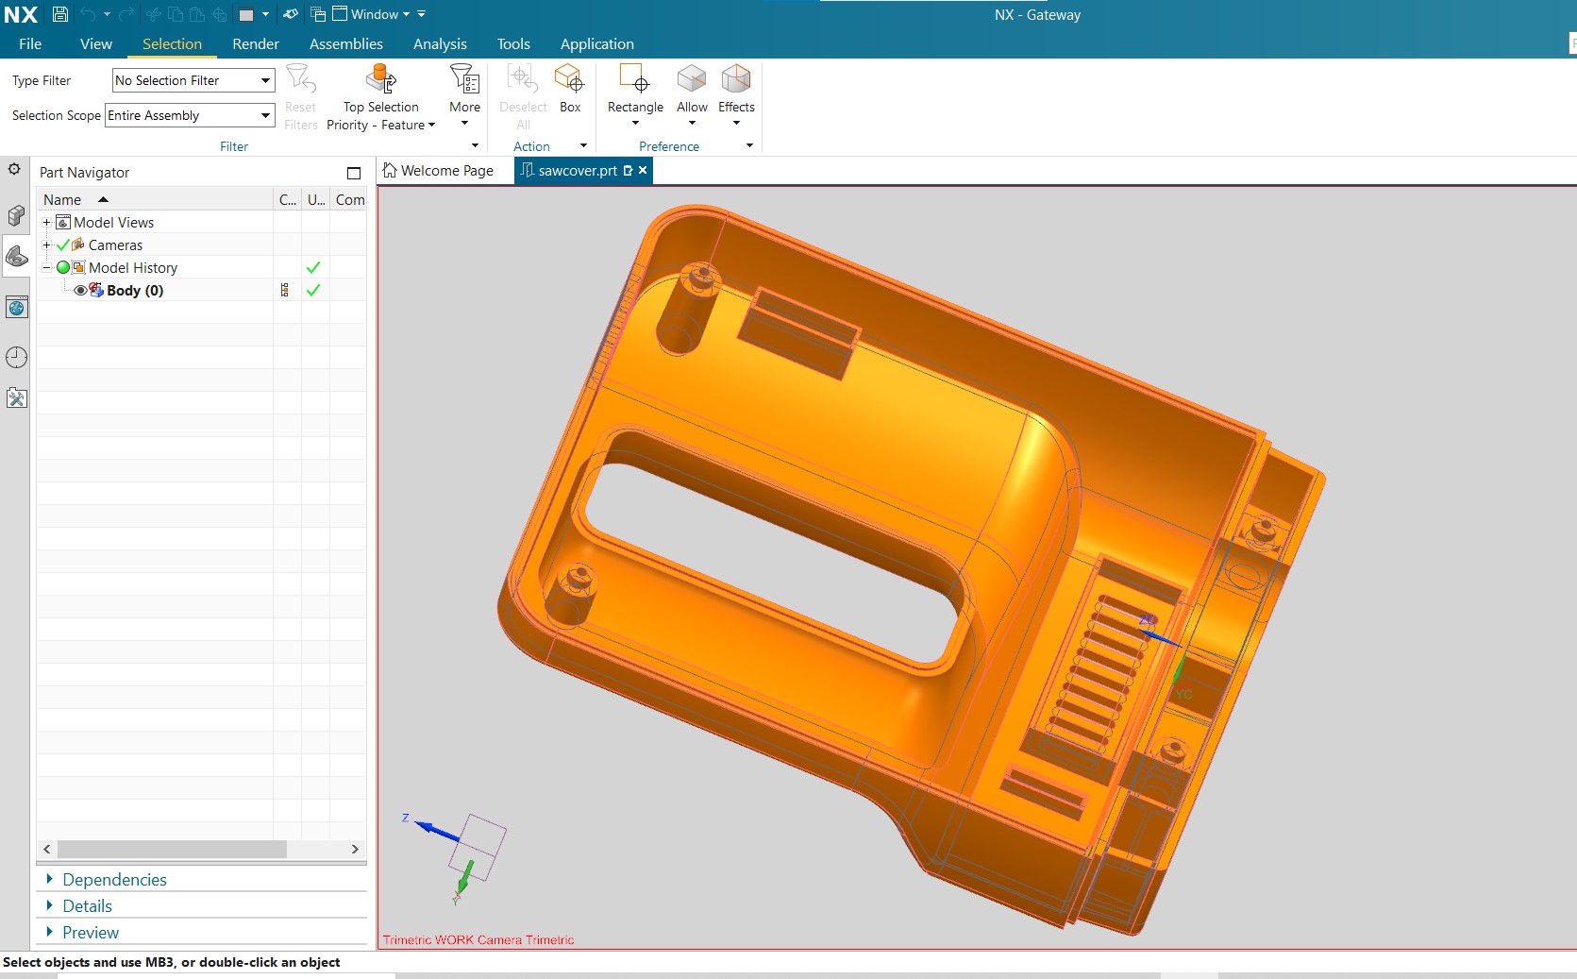Click the Save icon in the title bar

click(59, 14)
